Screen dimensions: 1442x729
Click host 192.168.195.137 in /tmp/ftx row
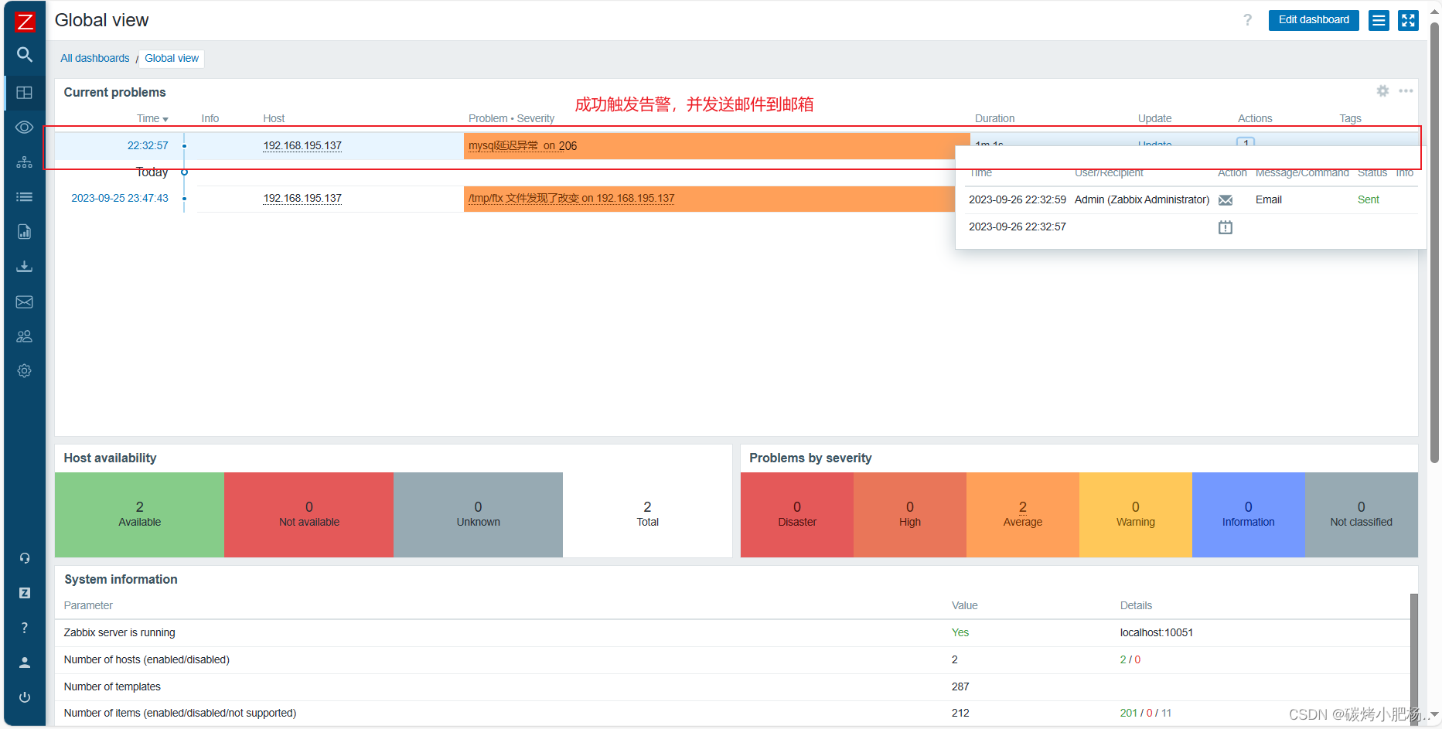[x=302, y=198]
